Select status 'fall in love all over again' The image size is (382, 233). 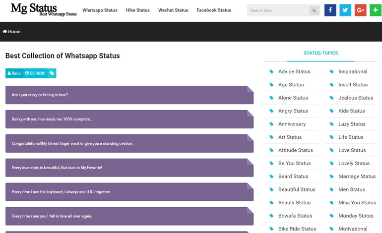point(129,216)
